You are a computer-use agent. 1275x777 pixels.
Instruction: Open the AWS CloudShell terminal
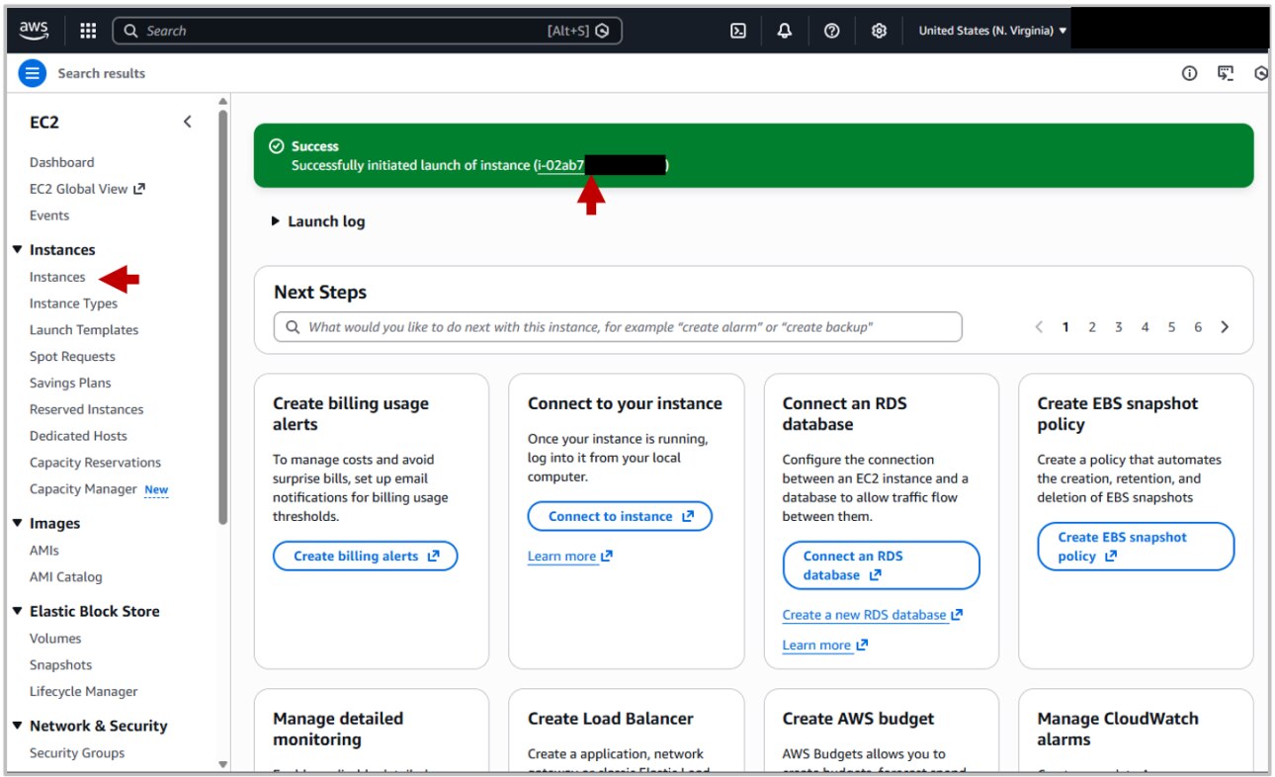tap(737, 31)
